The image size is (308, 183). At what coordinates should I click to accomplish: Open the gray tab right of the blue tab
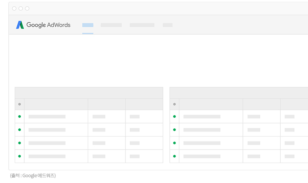[111, 25]
